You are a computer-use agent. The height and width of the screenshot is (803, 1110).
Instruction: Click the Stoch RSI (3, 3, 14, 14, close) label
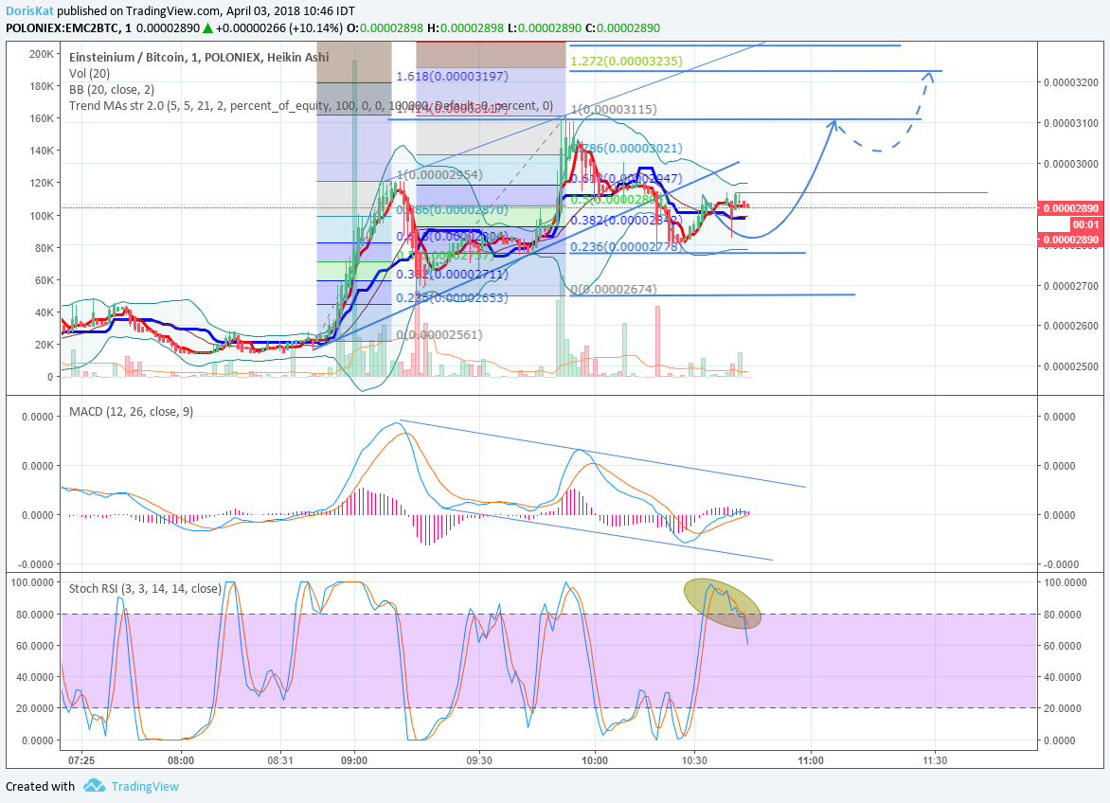pyautogui.click(x=145, y=589)
